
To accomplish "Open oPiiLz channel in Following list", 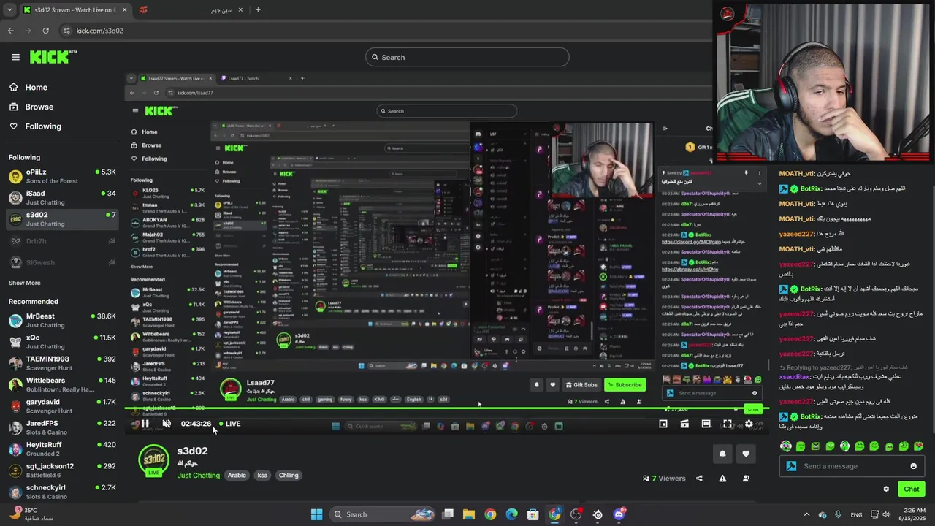I will [62, 176].
